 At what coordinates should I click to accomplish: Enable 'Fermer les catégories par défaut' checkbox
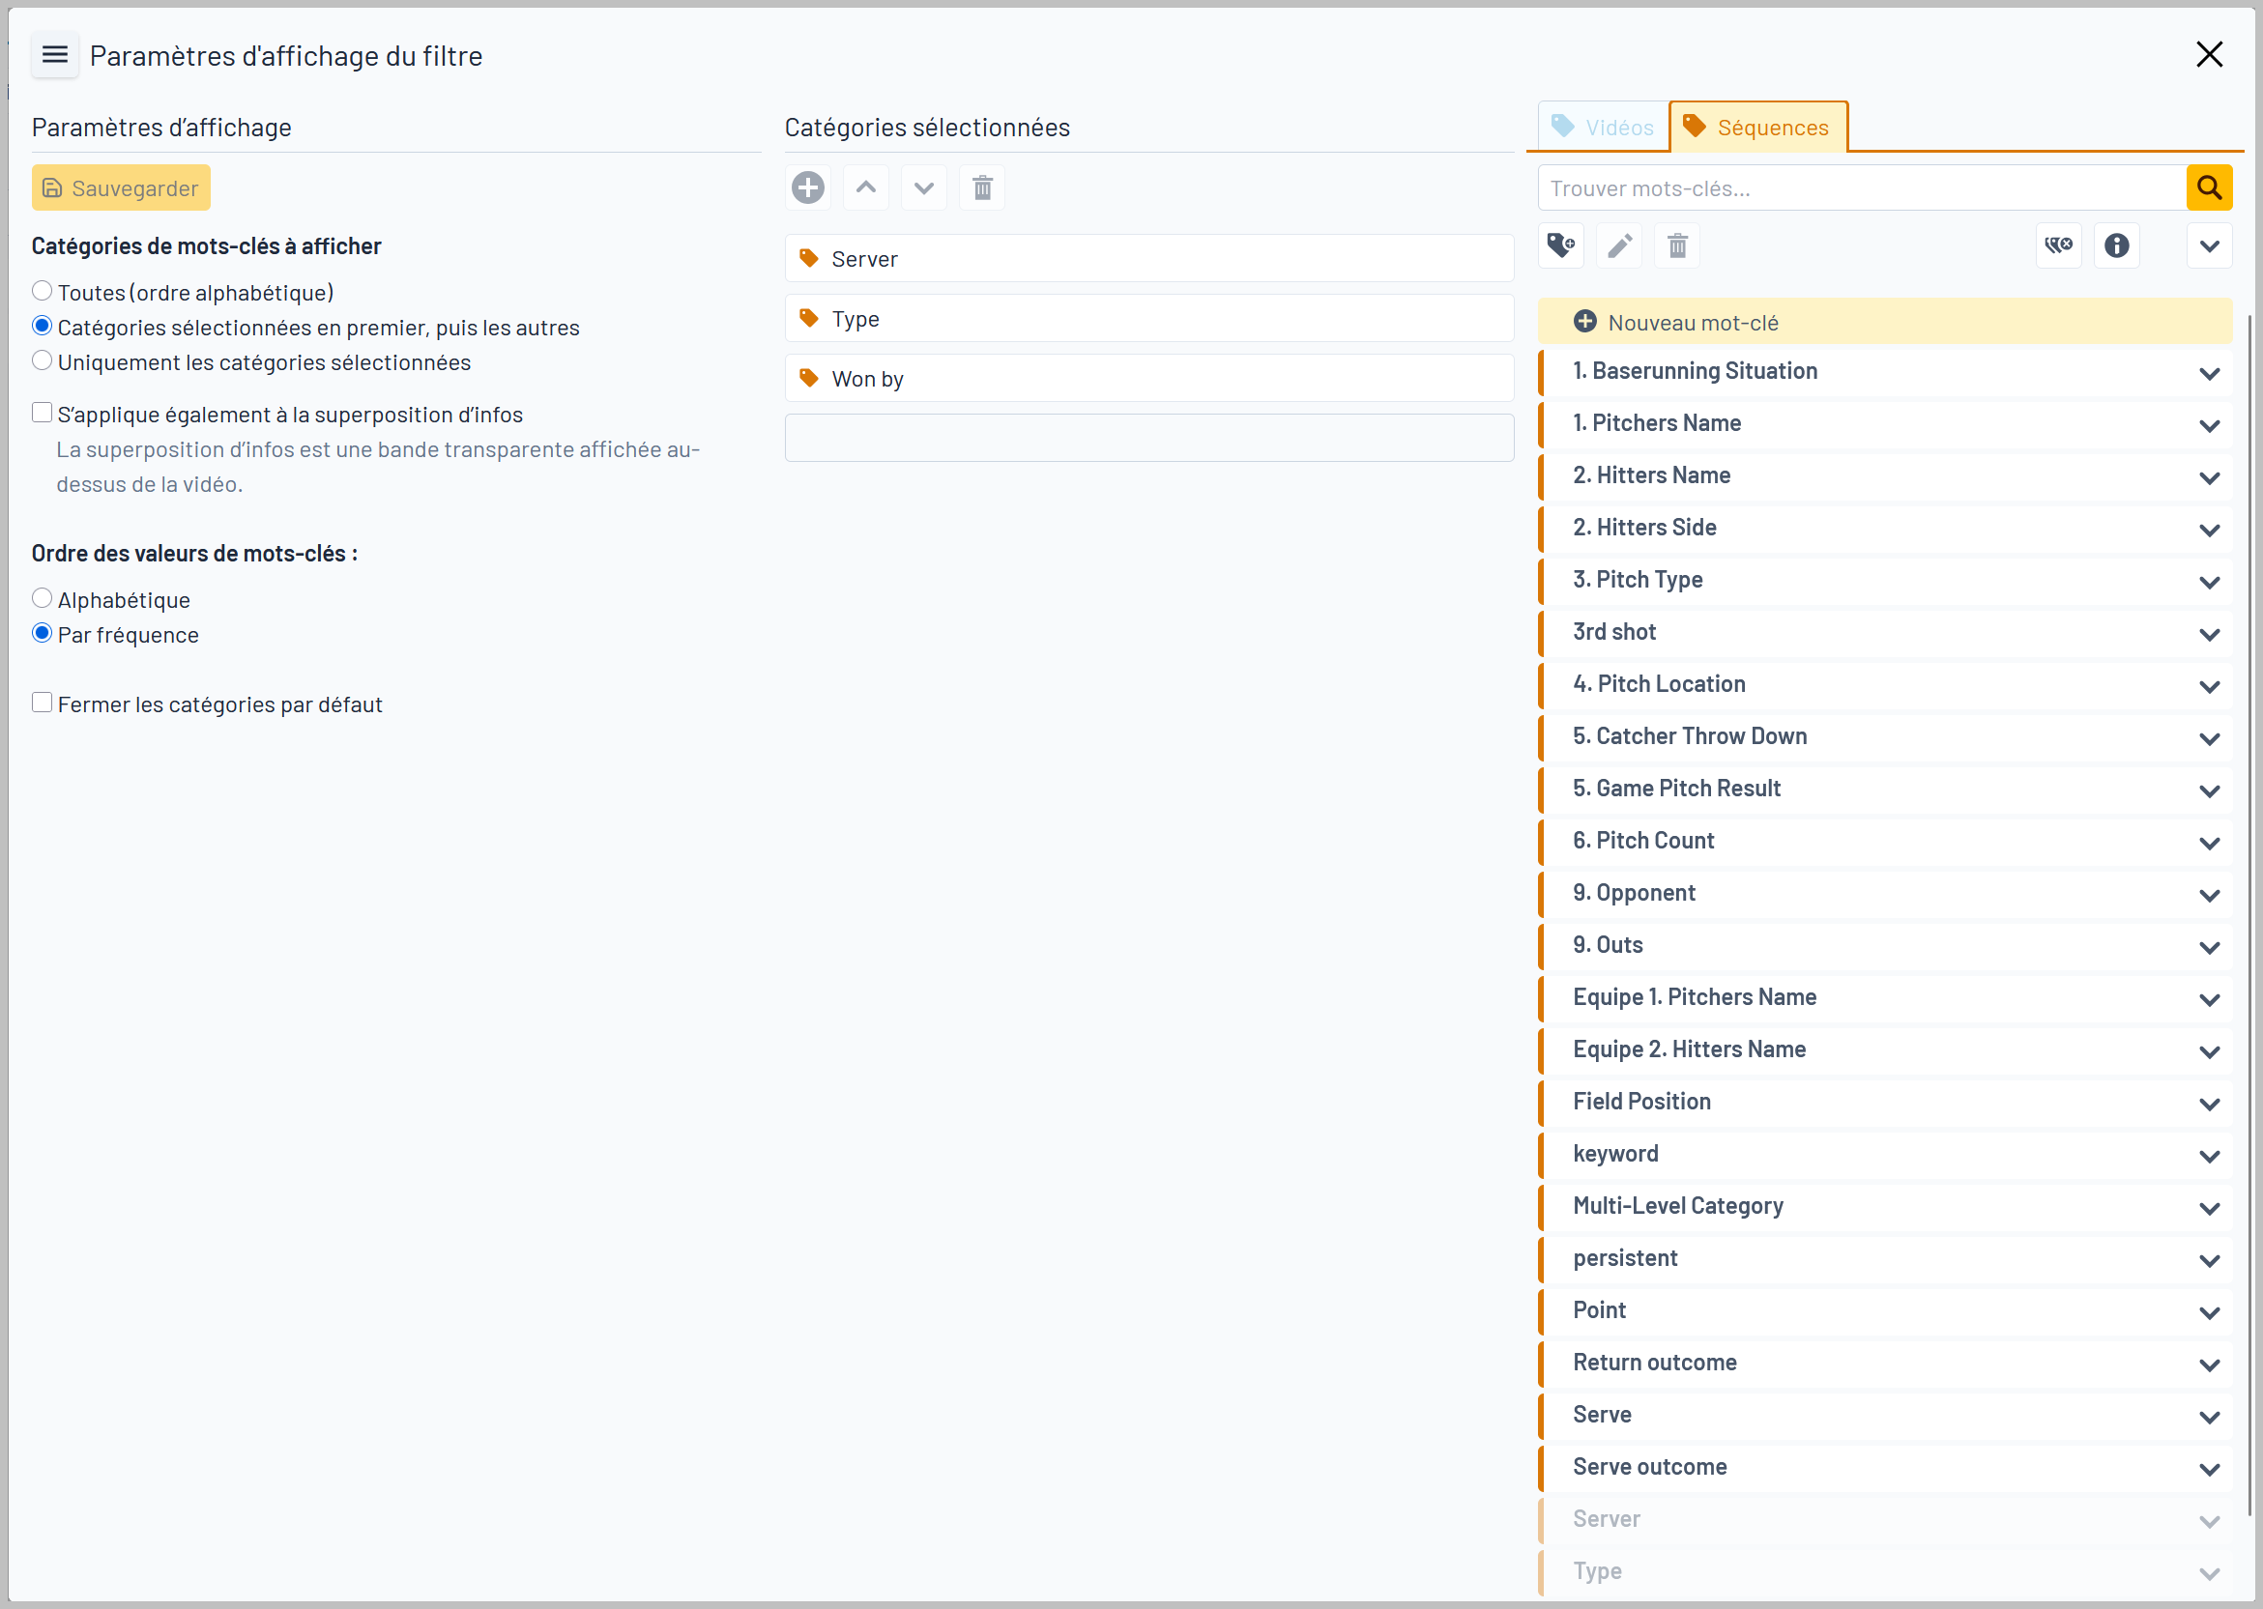[42, 704]
